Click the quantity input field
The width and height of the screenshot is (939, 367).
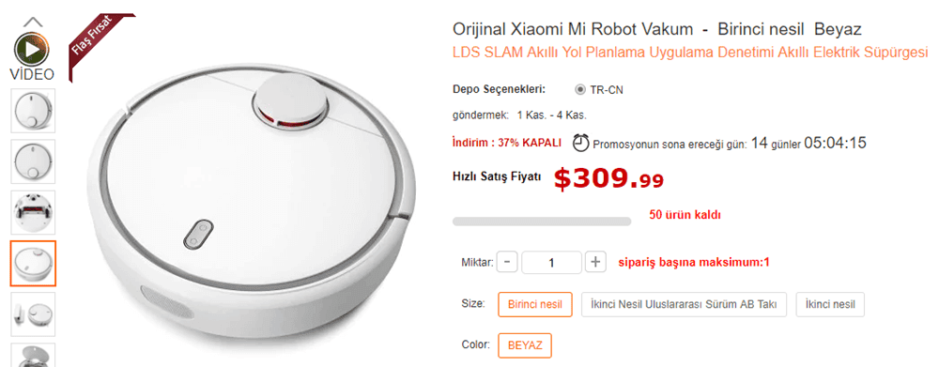click(551, 262)
